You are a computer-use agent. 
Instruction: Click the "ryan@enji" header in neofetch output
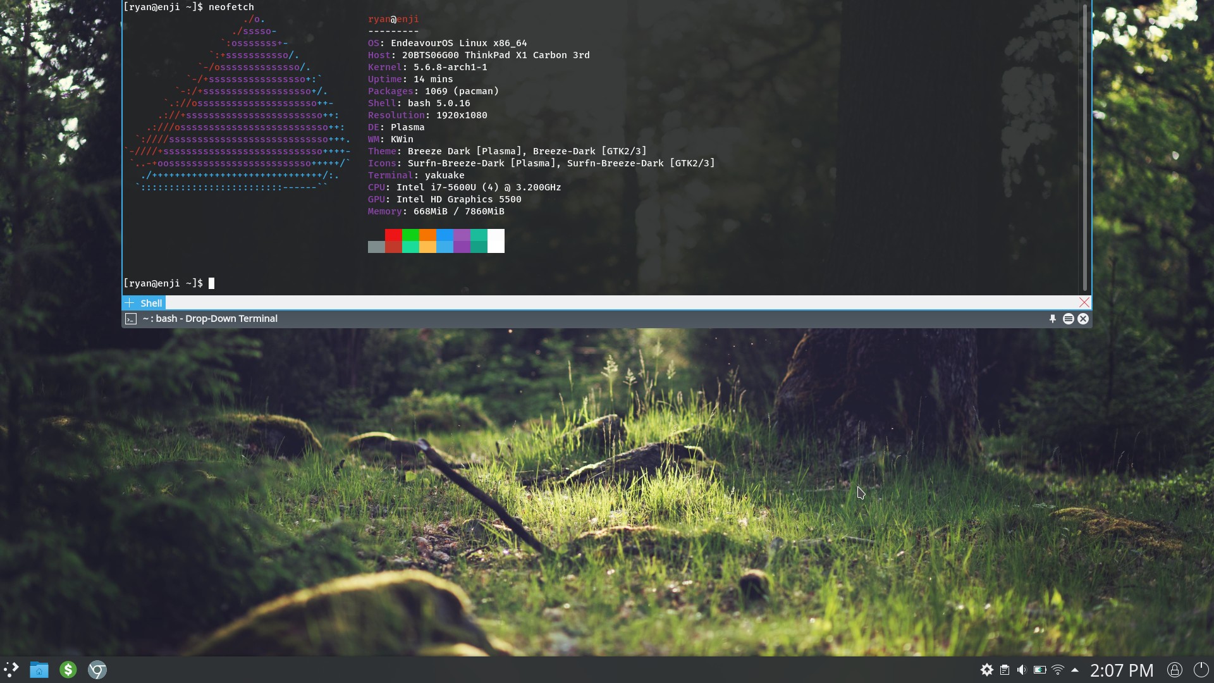coord(393,19)
